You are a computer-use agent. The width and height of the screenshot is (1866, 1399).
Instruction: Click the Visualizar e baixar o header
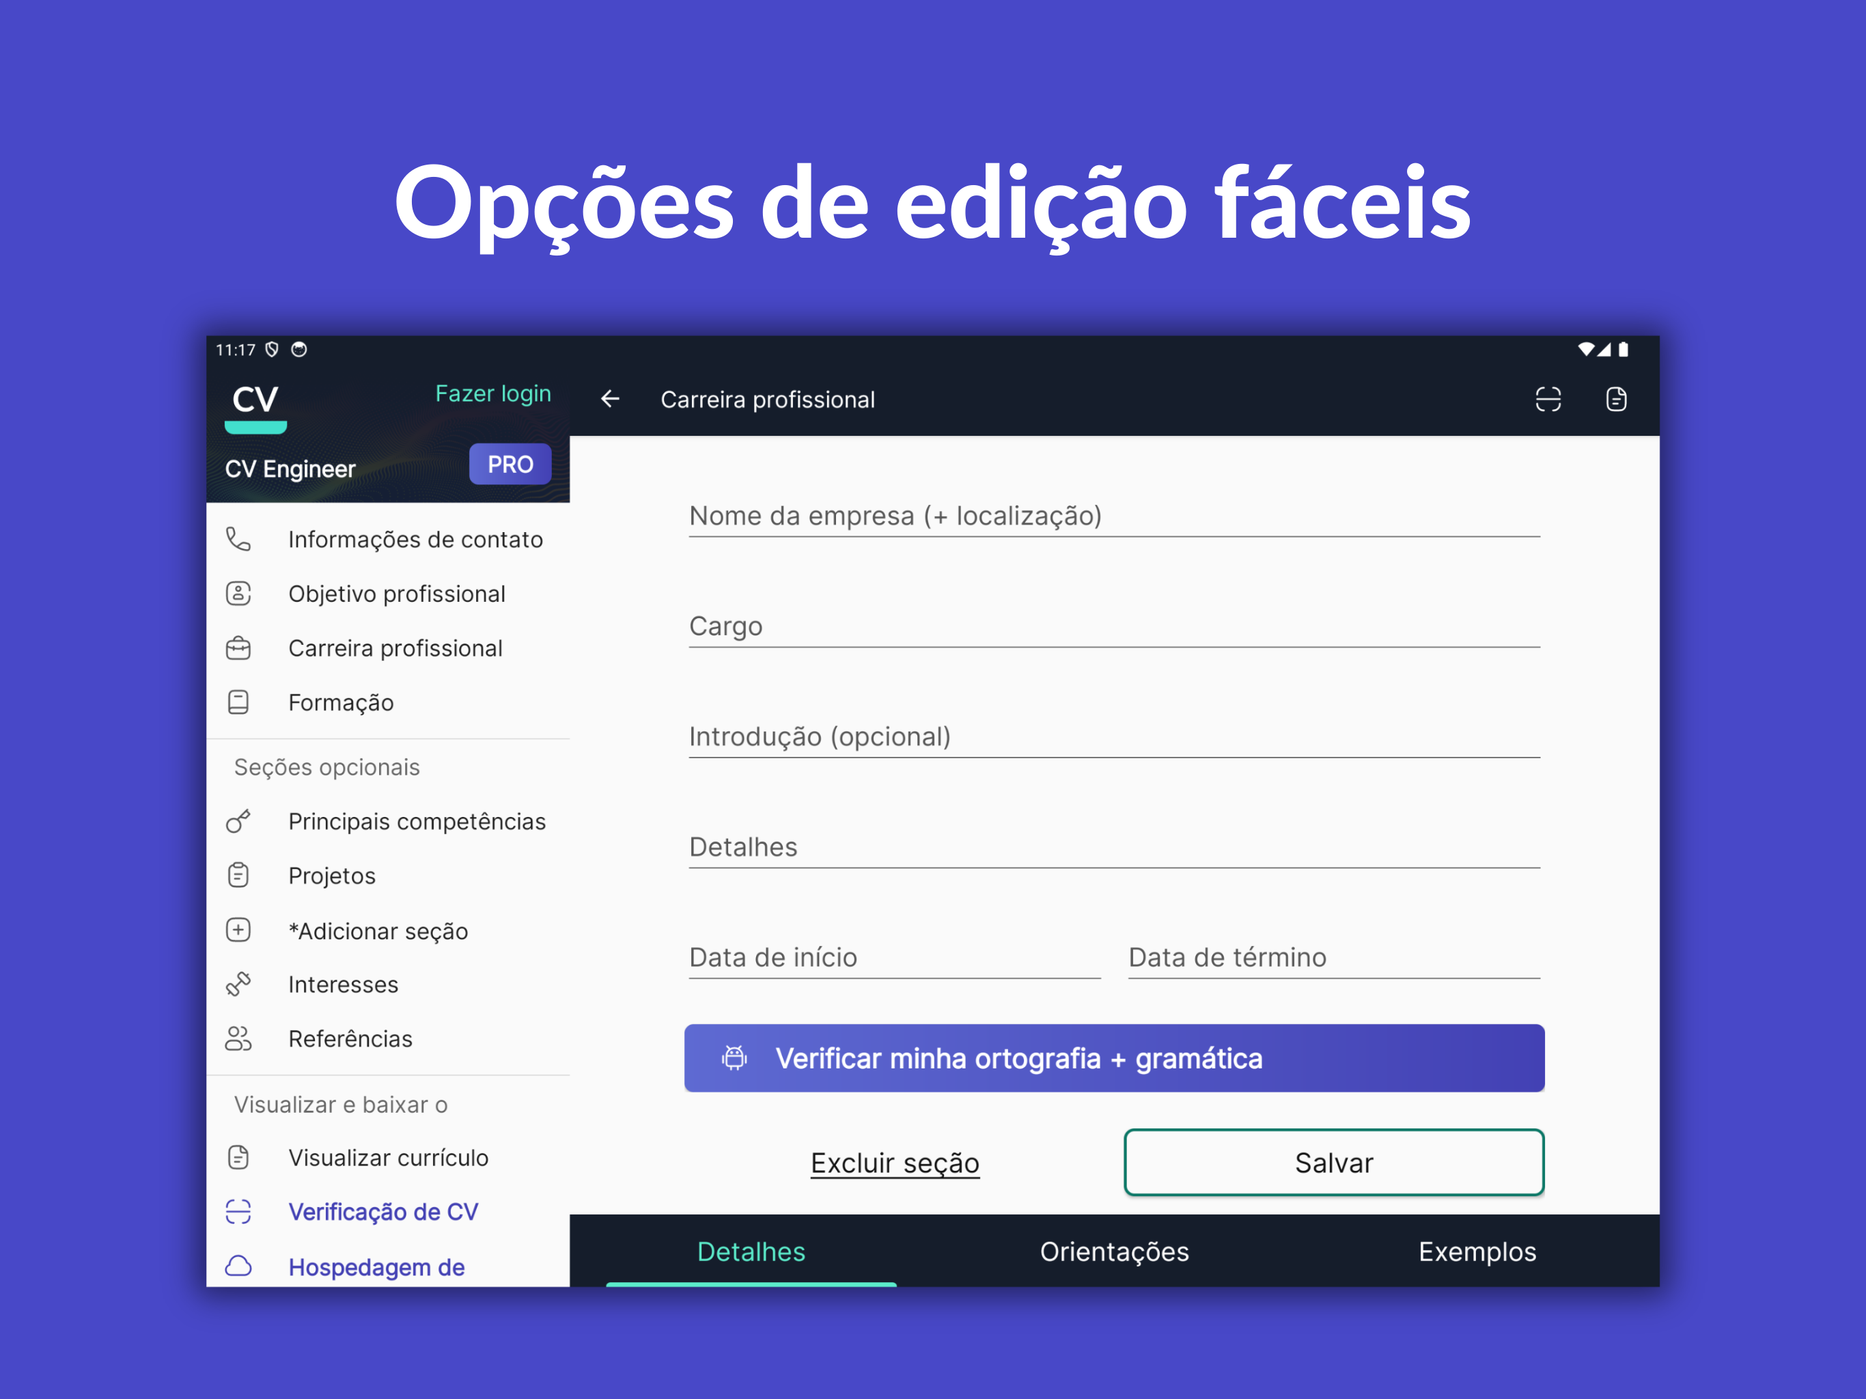341,1105
